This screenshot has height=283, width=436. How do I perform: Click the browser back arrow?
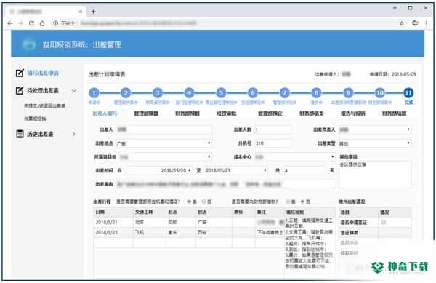10,23
